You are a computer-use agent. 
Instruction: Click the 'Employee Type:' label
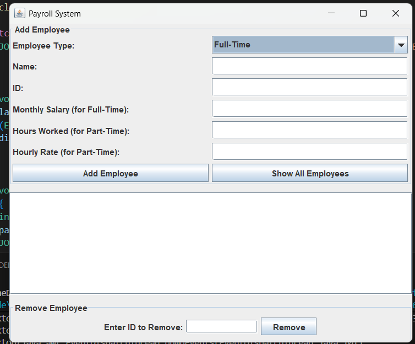click(x=43, y=46)
